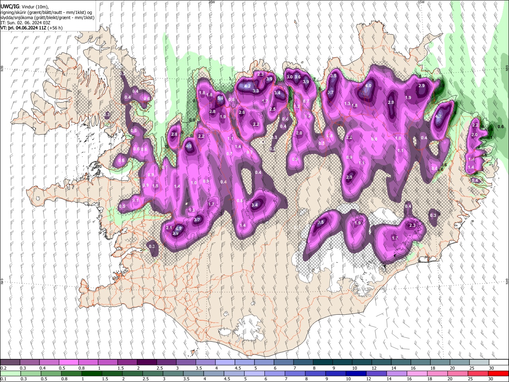The image size is (509, 382).
Task: Click the 4.0 precipitation value on the map
Action: pos(368,86)
